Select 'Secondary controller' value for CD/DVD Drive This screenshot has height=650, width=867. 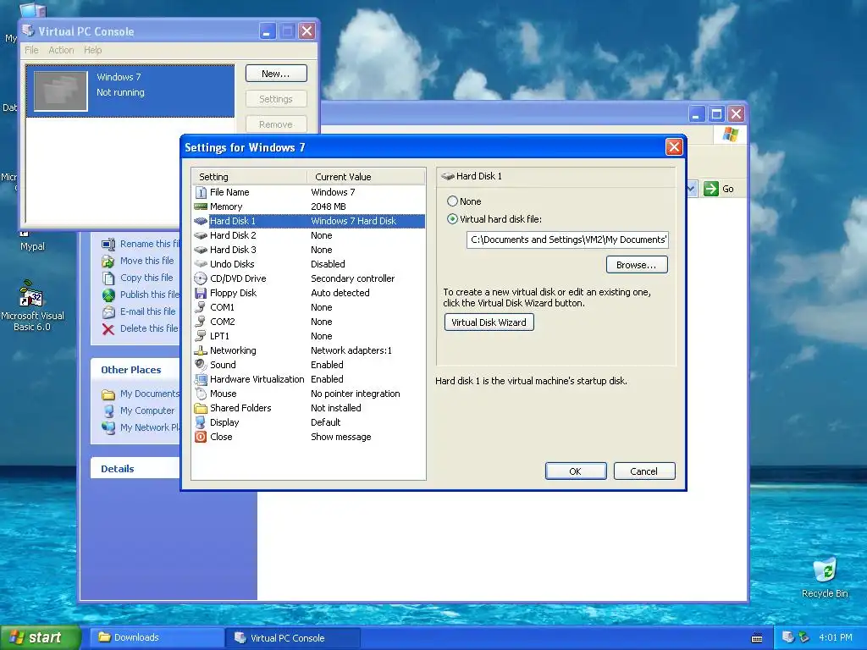(353, 278)
